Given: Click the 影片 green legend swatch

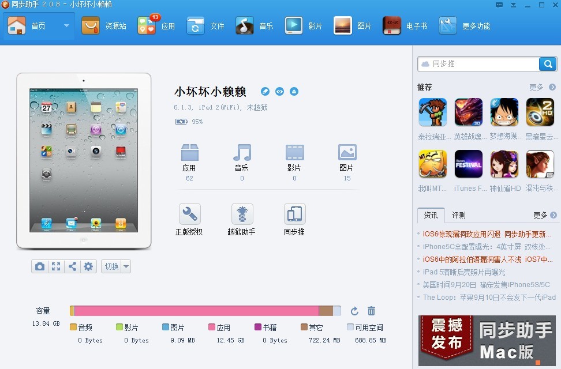Looking at the screenshot, I should pos(119,327).
